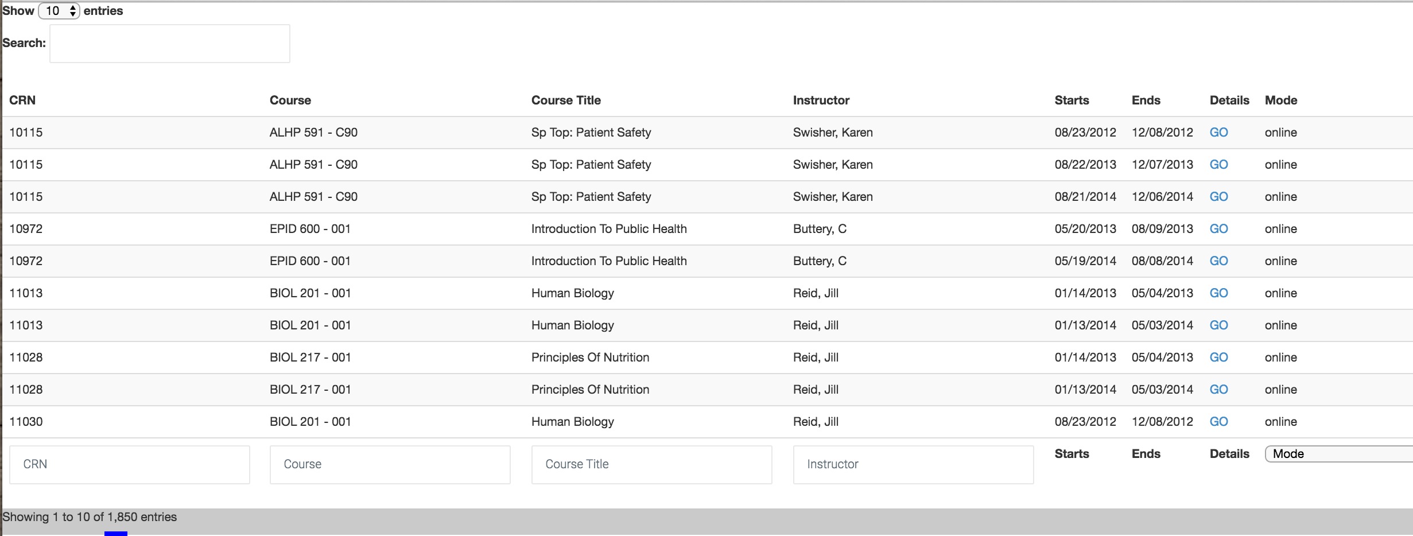Open GO link for Human Biology starting 01/13/2014
Screen dimensions: 1413x536
click(x=1218, y=325)
